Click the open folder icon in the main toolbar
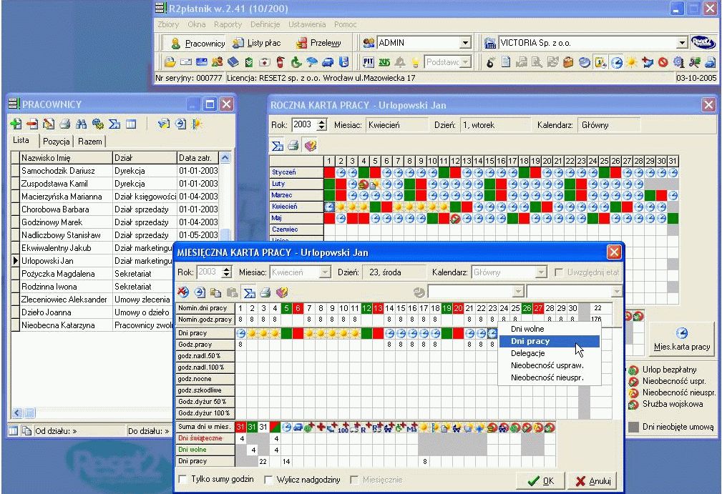This screenshot has width=722, height=494. (170, 61)
